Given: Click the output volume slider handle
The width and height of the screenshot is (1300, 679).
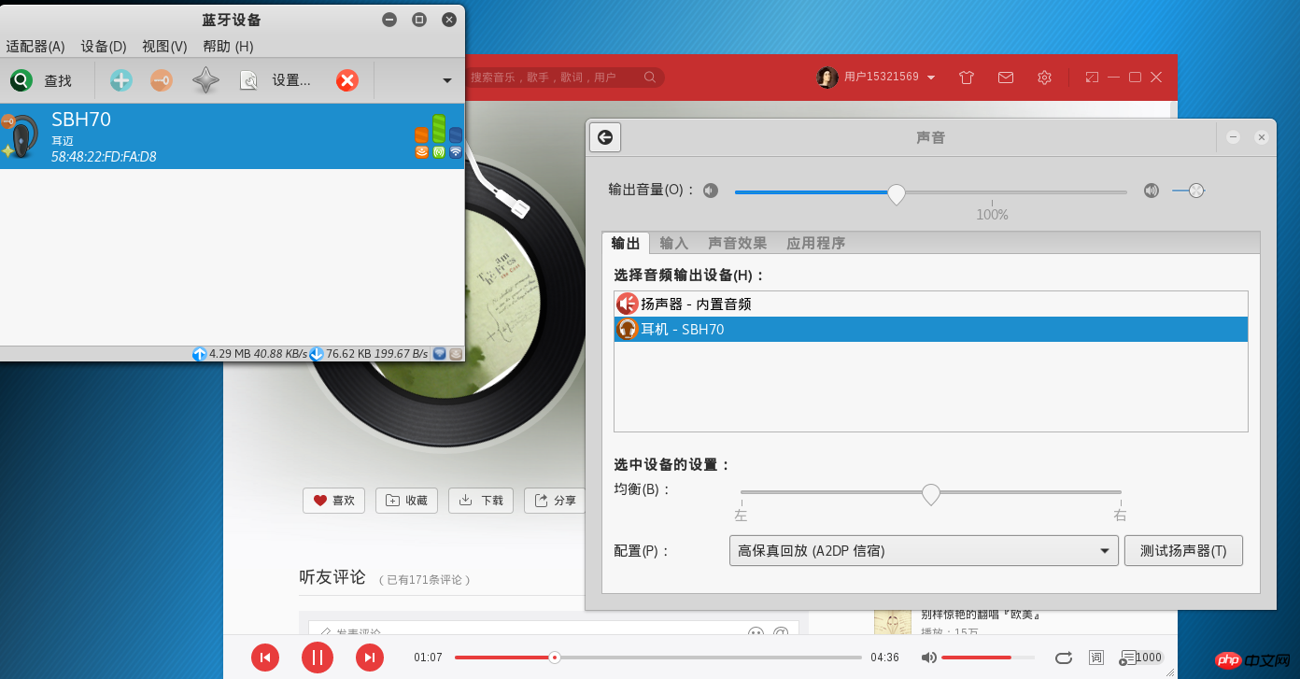Looking at the screenshot, I should pyautogui.click(x=897, y=193).
